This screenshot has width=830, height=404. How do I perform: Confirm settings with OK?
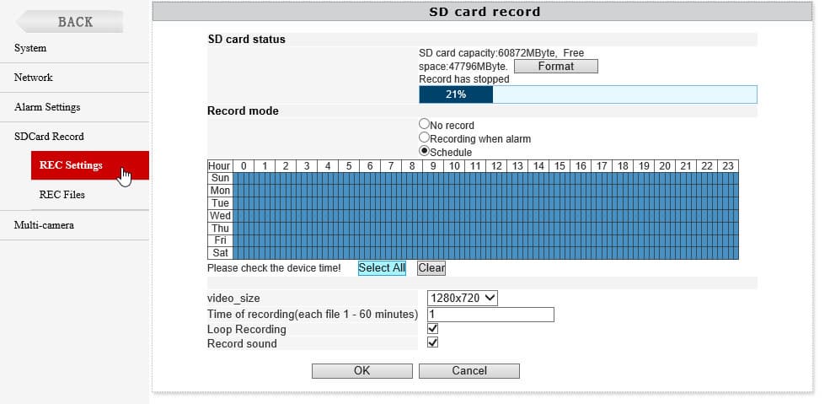pyautogui.click(x=362, y=370)
